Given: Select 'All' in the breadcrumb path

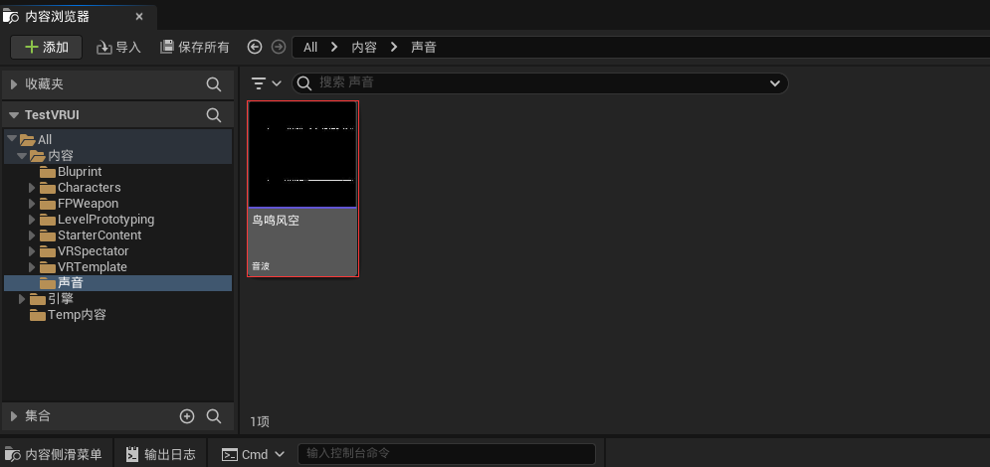Looking at the screenshot, I should pos(310,48).
